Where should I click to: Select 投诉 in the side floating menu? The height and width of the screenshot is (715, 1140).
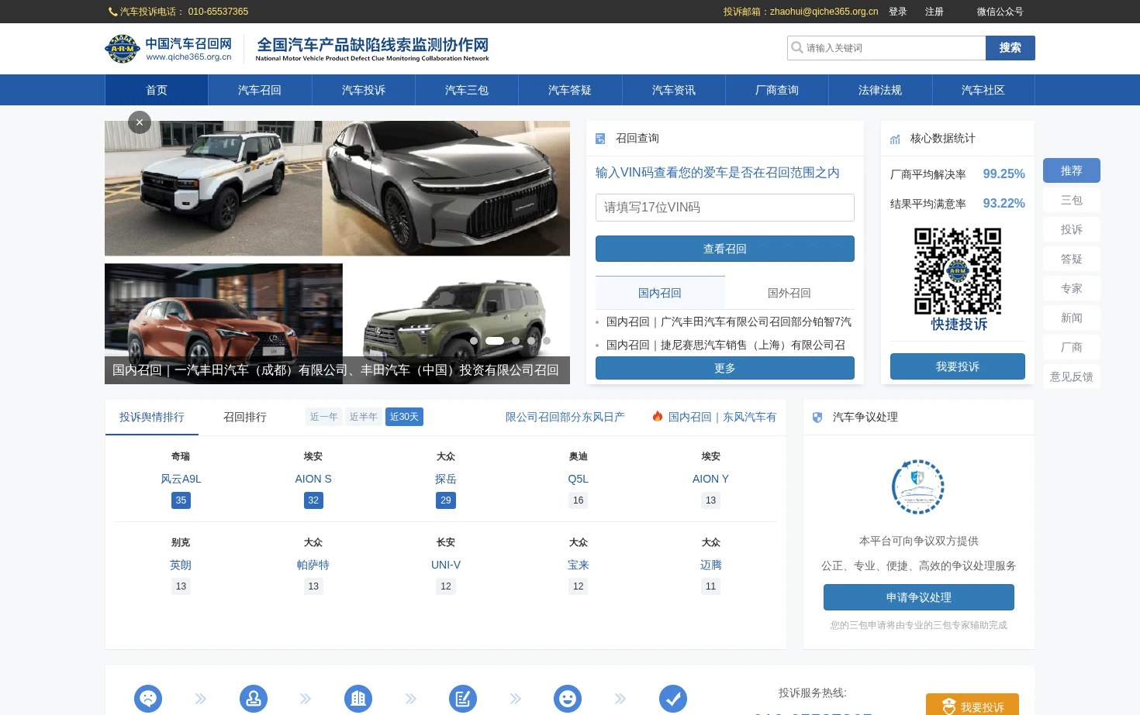pyautogui.click(x=1072, y=229)
